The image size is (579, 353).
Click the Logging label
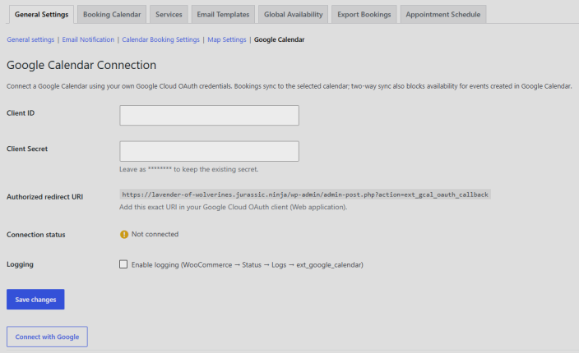[20, 264]
